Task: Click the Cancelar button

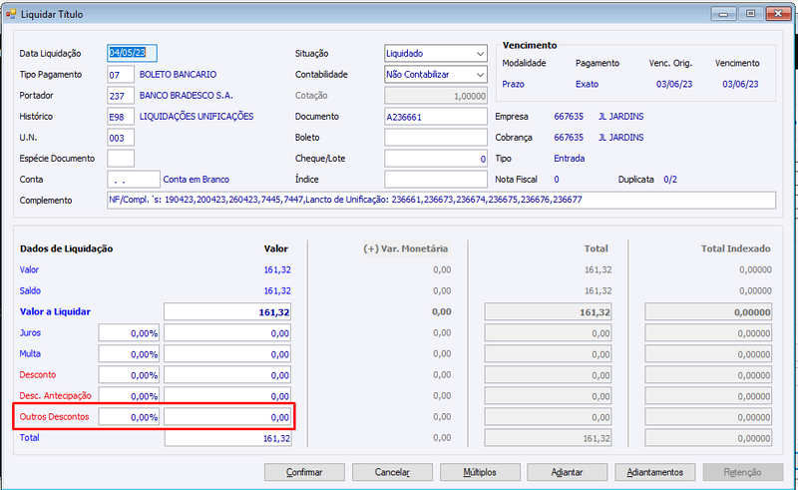Action: (392, 472)
